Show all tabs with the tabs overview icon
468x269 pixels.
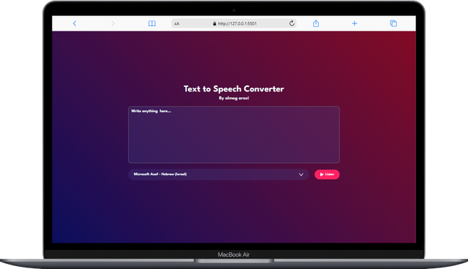[x=393, y=23]
